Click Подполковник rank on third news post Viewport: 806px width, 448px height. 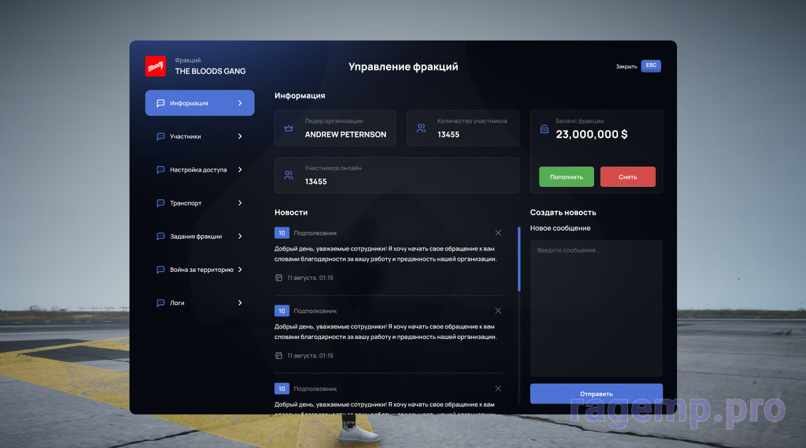point(316,389)
